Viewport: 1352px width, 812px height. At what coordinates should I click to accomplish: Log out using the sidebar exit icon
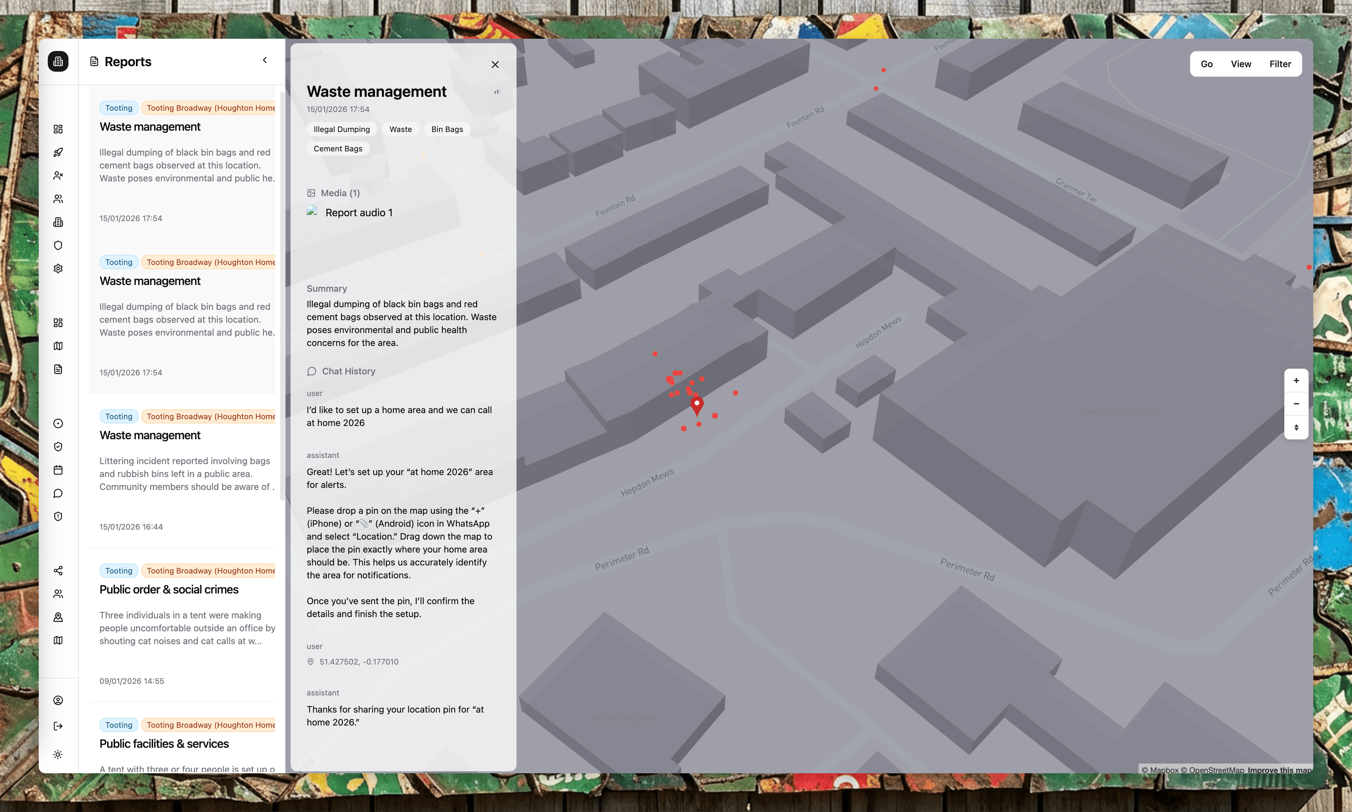tap(58, 726)
